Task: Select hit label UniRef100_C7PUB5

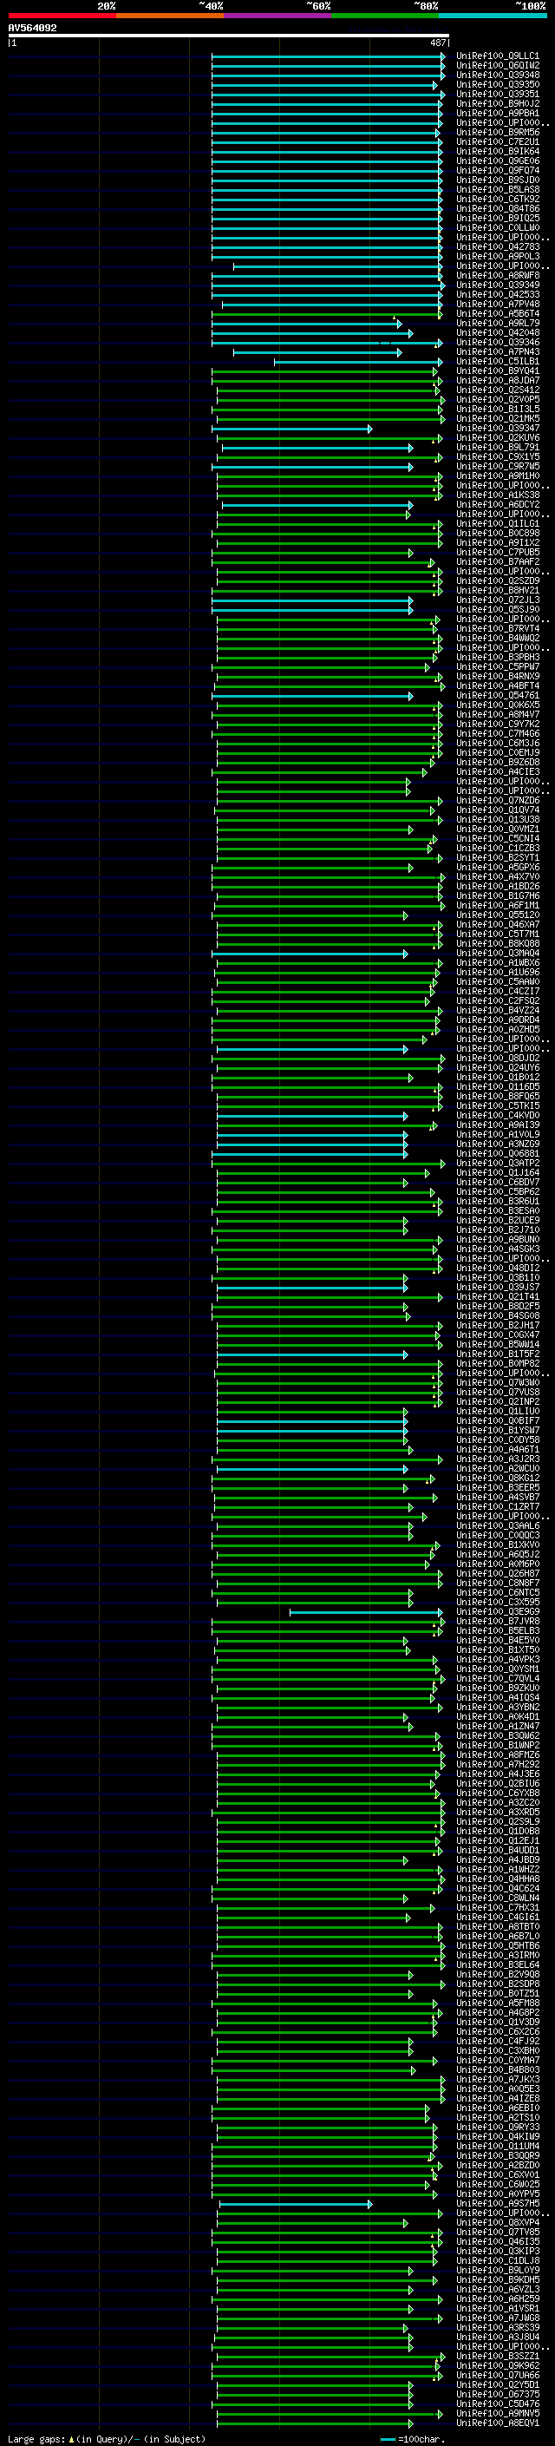Action: 497,552
